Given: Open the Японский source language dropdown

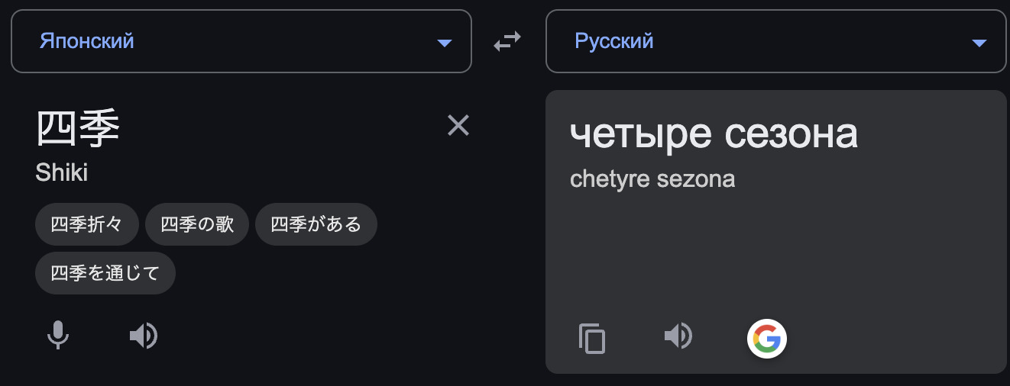Looking at the screenshot, I should (x=241, y=41).
